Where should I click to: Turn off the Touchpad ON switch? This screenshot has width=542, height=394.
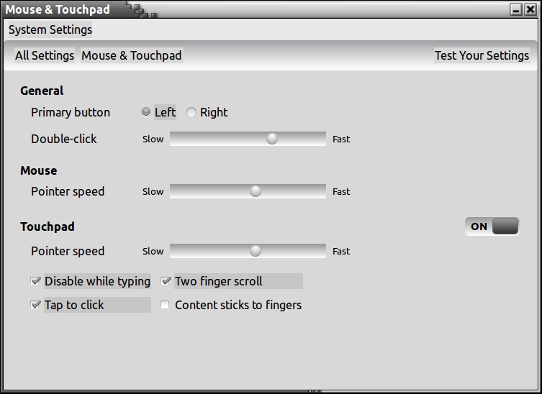tap(492, 226)
